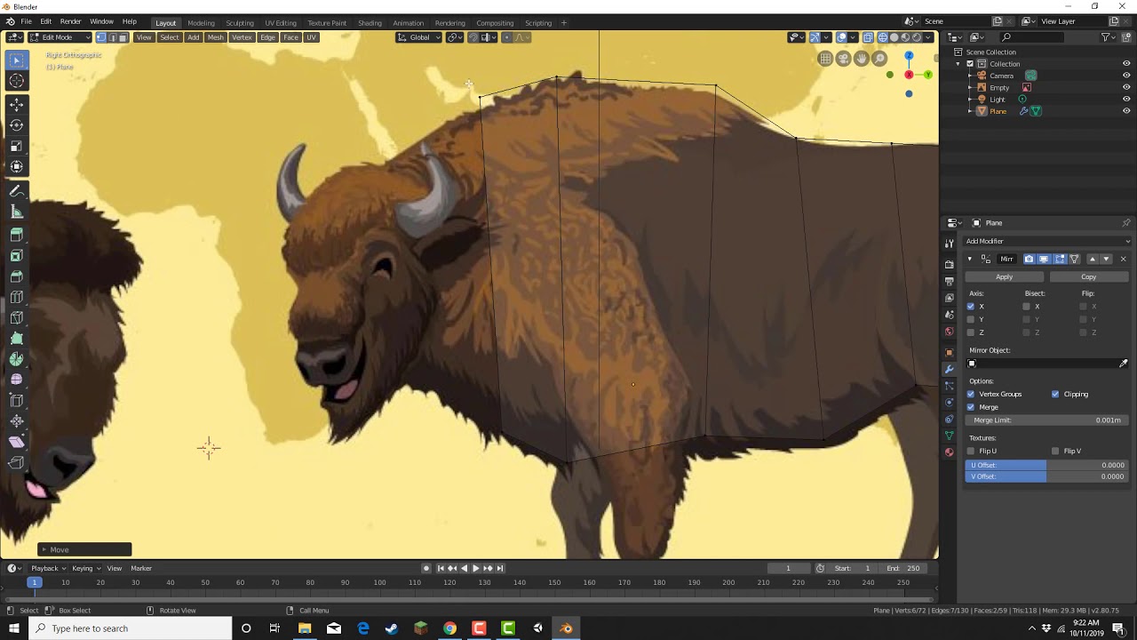Collapse the Mirror modifier panel
This screenshot has height=640, width=1137.
(970, 259)
